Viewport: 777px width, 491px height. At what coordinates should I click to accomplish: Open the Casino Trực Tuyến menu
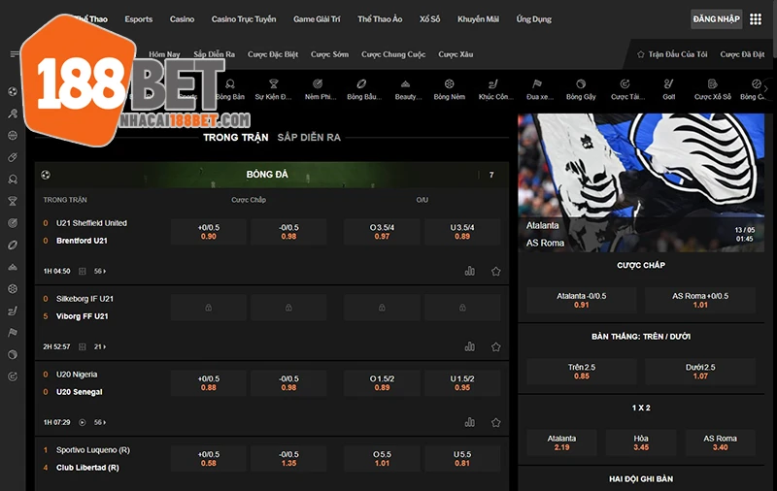click(x=244, y=19)
